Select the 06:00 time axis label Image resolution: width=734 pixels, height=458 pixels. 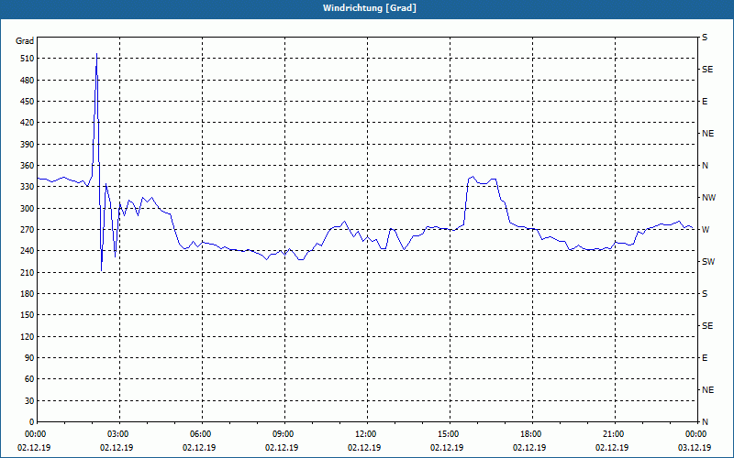click(x=200, y=434)
